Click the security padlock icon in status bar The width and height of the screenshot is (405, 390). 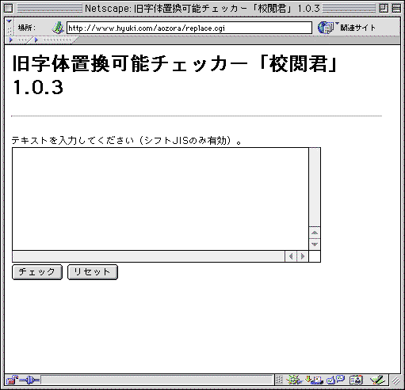pos(12,380)
